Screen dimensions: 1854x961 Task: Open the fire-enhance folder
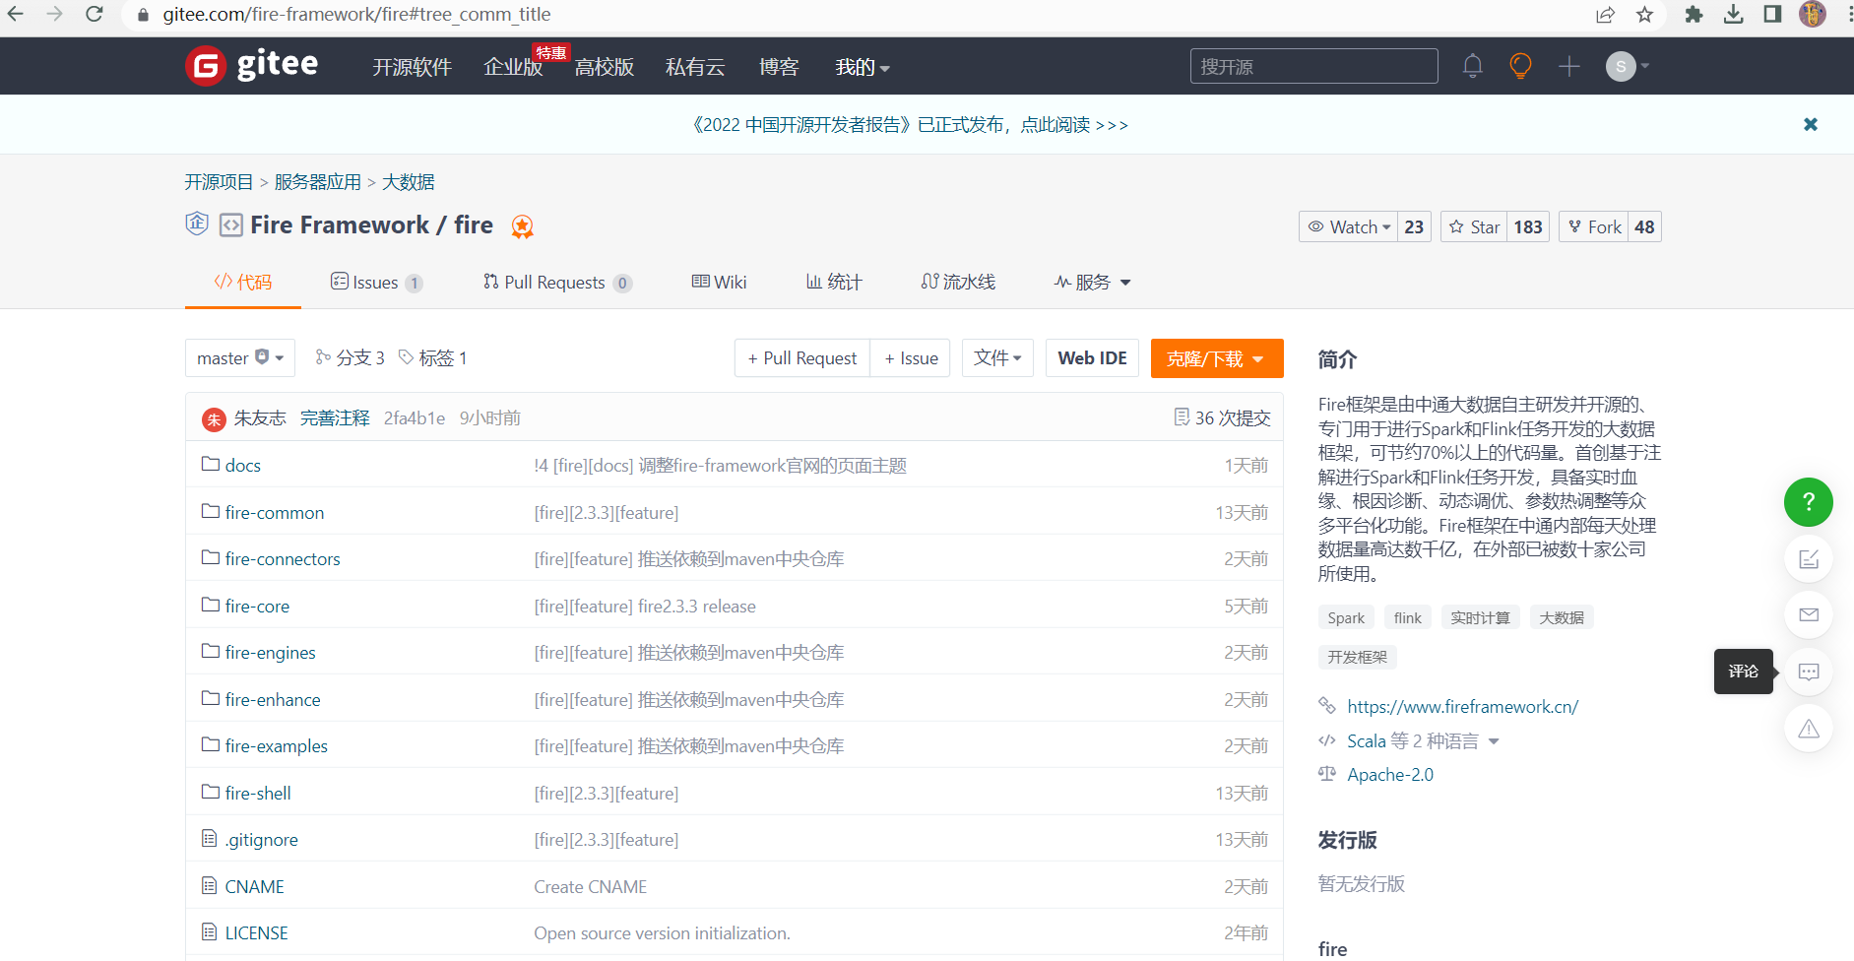pos(273,699)
